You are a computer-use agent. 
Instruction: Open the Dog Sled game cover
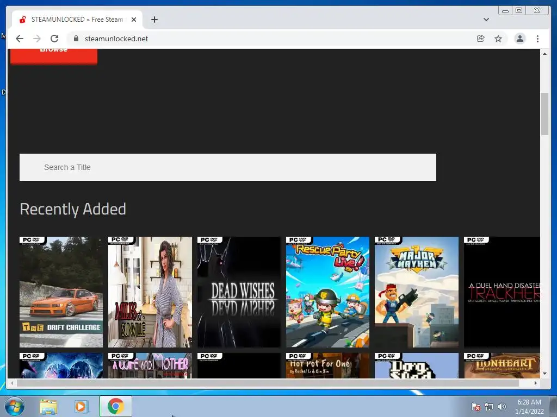point(416,365)
